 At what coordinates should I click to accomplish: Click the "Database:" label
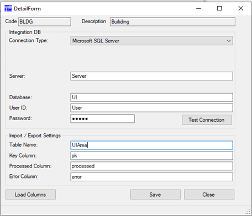[20, 98]
